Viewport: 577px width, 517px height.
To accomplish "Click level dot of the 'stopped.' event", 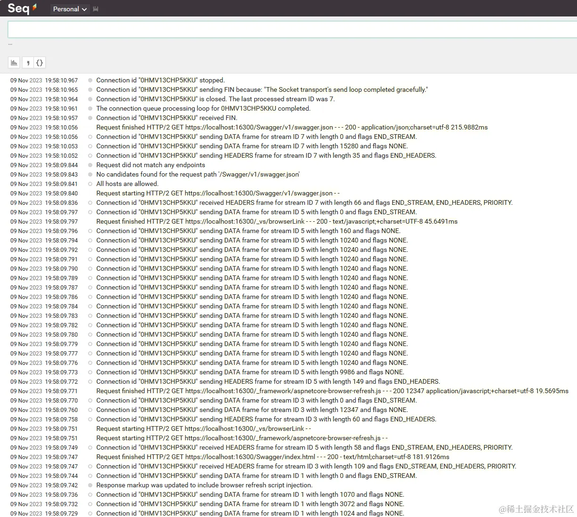I will point(90,81).
